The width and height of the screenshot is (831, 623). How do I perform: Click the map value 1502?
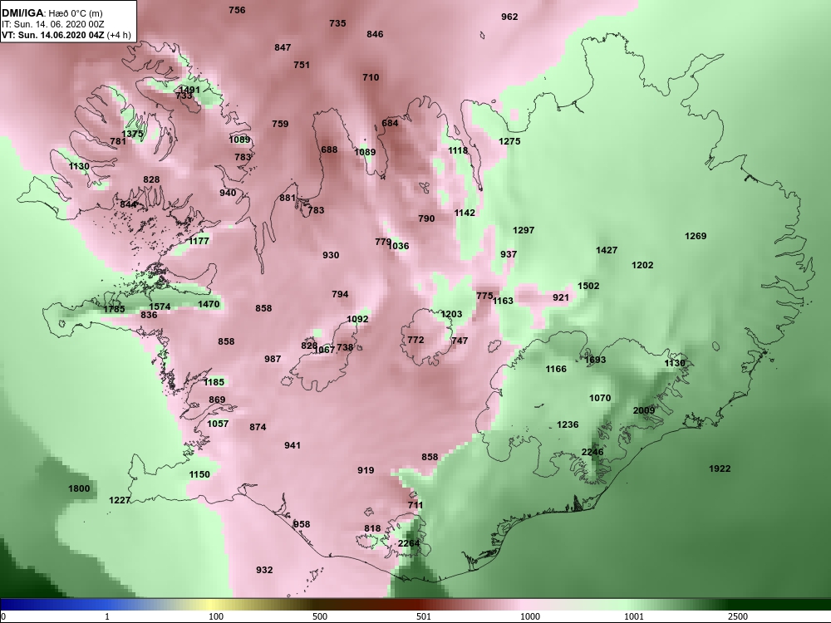pyautogui.click(x=588, y=286)
